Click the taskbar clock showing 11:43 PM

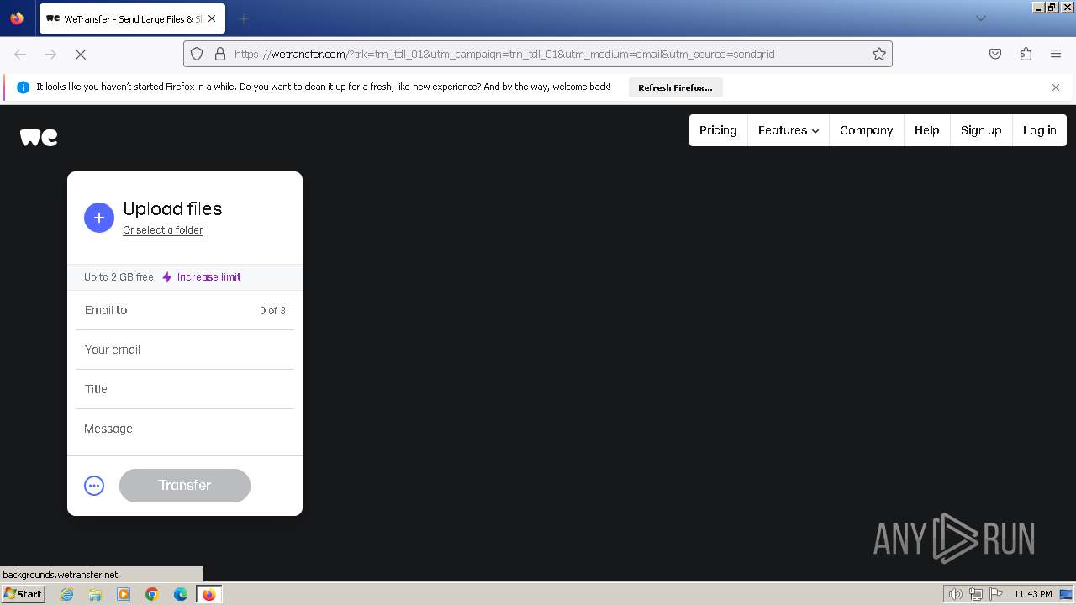point(1032,594)
